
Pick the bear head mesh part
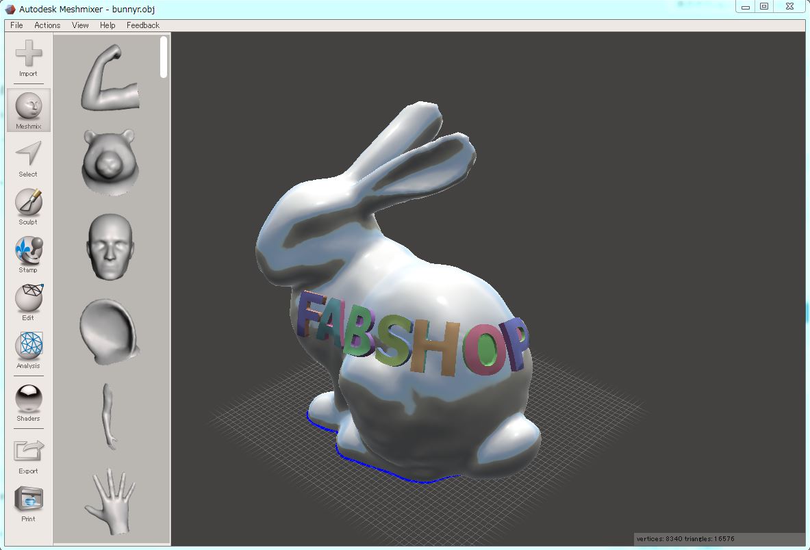[110, 161]
